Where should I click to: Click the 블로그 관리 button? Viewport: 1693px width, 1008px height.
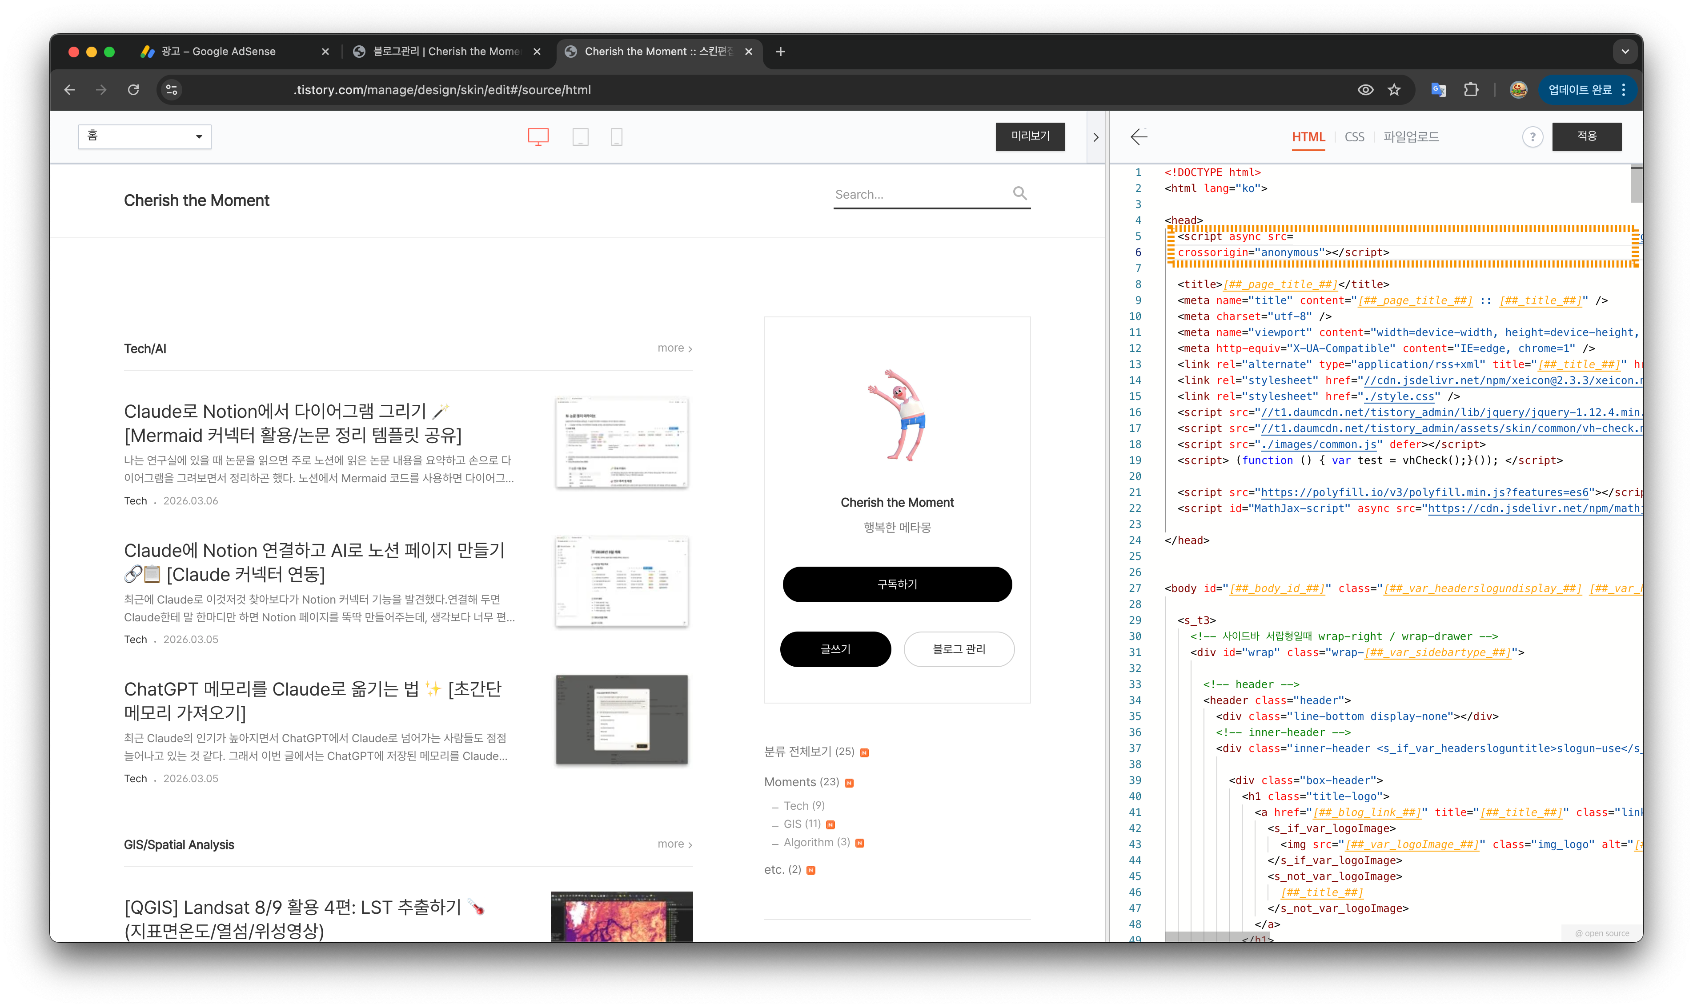tap(959, 649)
